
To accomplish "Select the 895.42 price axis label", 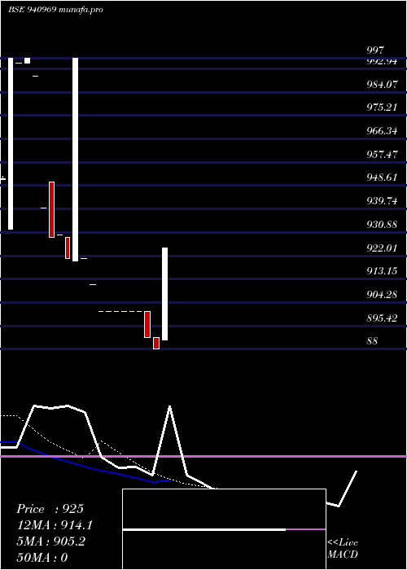I will coord(382,318).
